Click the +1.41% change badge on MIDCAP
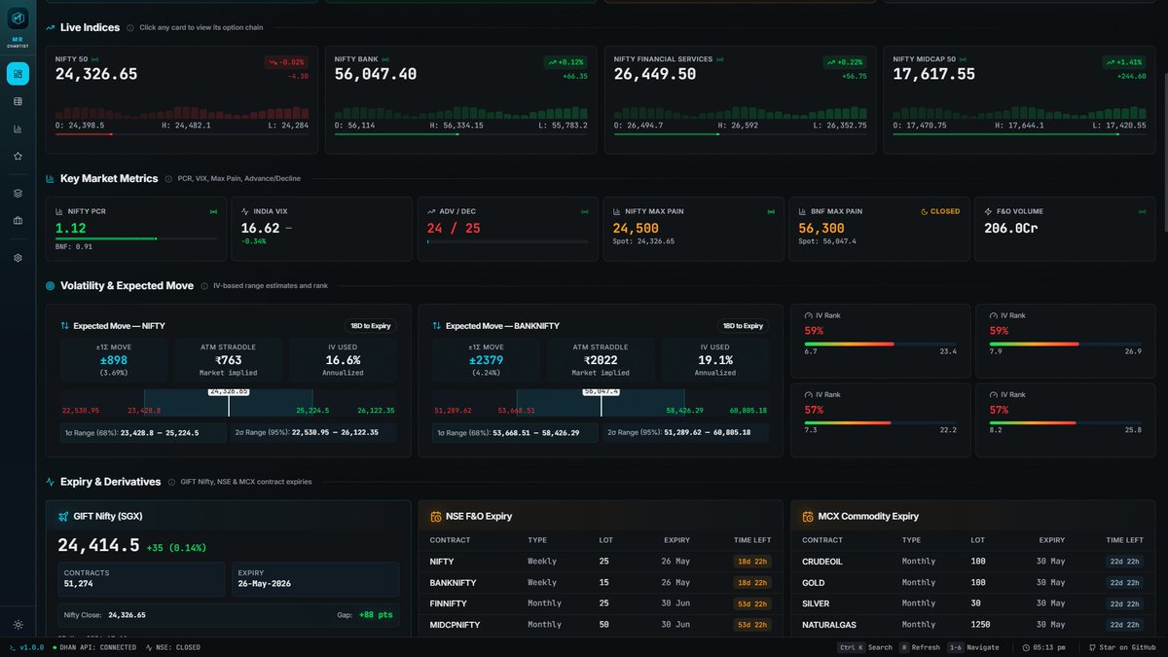 pos(1124,62)
